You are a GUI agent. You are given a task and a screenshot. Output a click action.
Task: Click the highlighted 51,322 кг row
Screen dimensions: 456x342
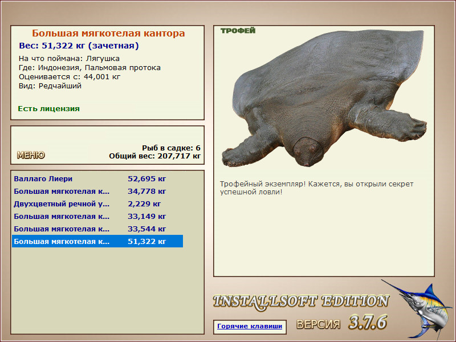coord(97,241)
